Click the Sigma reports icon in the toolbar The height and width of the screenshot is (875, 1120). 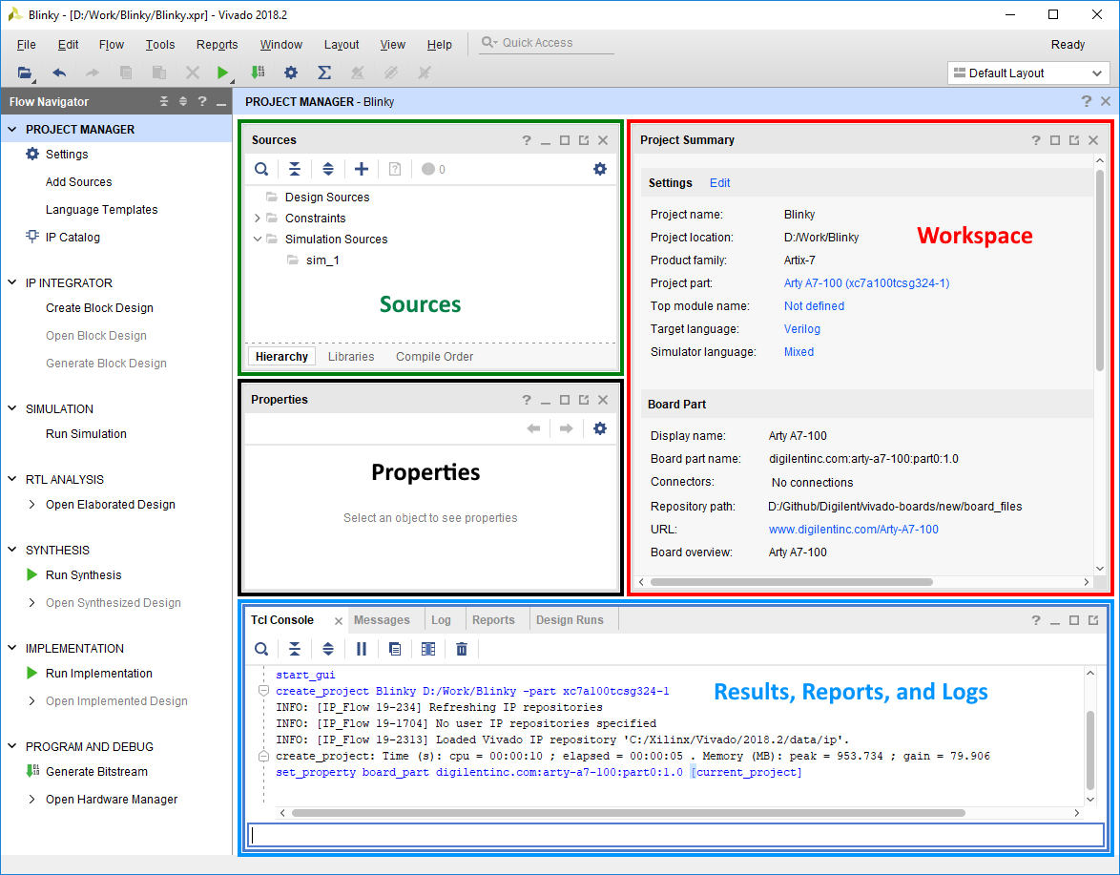(324, 73)
